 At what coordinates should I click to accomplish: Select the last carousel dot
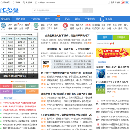tap(26, 81)
